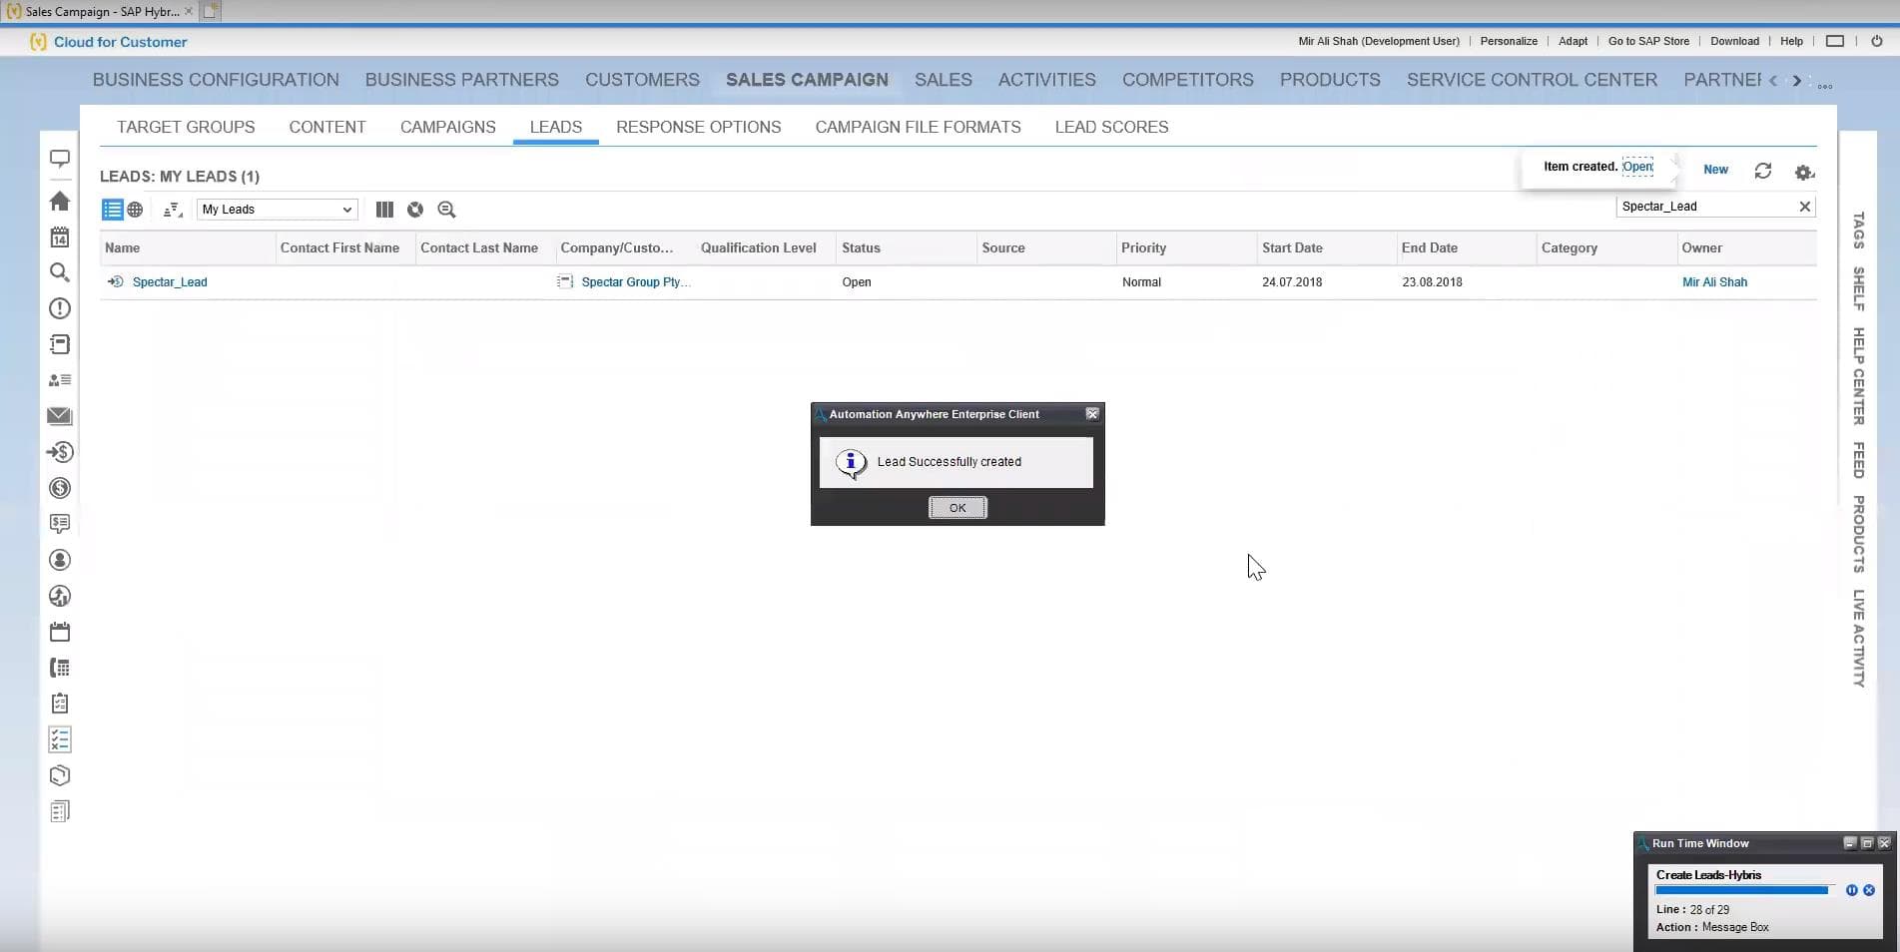Viewport: 1900px width, 952px height.
Task: Click OK in Lead Successfully created dialog
Action: [957, 508]
